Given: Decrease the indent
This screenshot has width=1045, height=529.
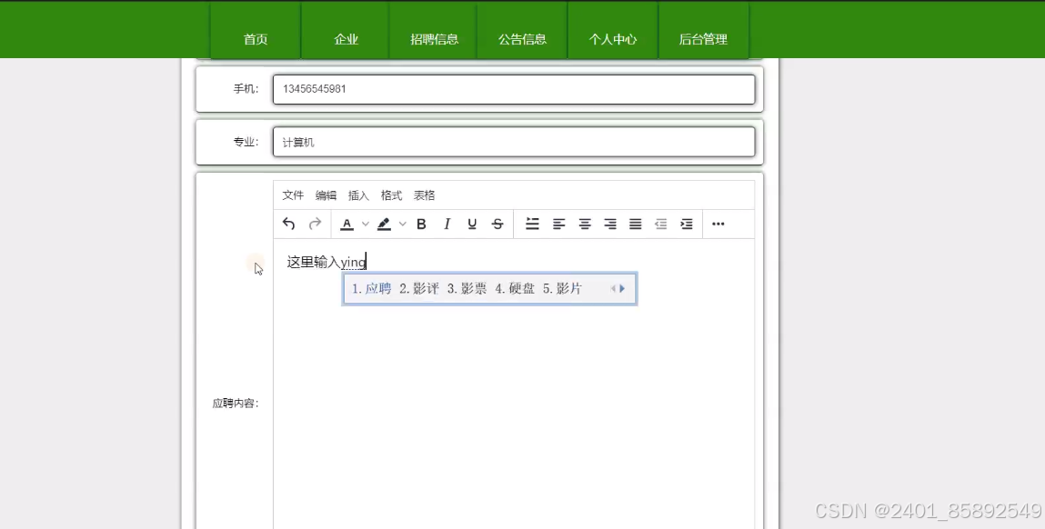Looking at the screenshot, I should [660, 224].
